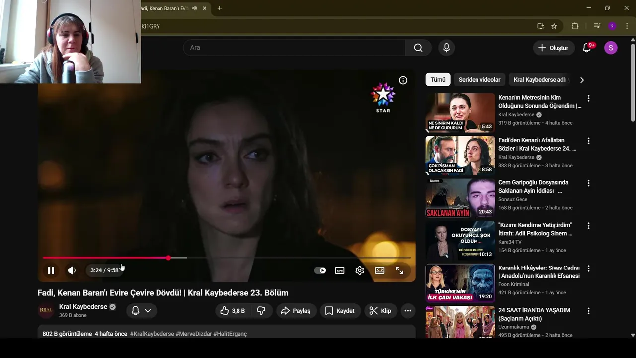
Task: Open the 20:43 Saklanan Ayin thumbnail
Action: pos(460,198)
